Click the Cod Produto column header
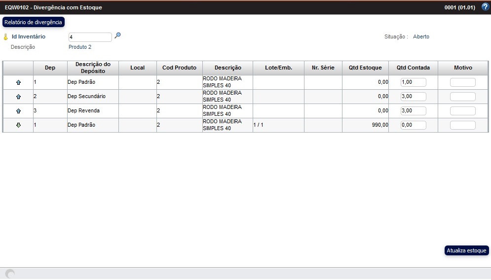Screen dimensions: 491x280 coord(179,68)
